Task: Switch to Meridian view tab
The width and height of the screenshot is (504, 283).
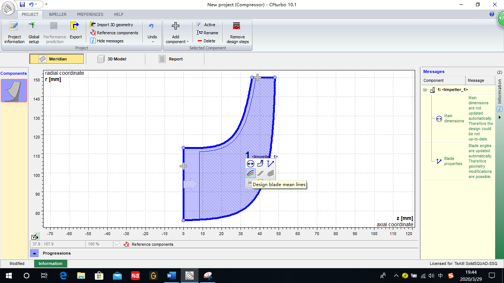Action: coord(57,59)
